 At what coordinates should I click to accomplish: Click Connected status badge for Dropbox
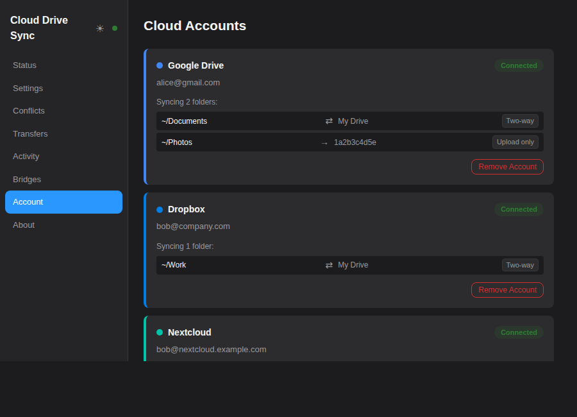[519, 209]
